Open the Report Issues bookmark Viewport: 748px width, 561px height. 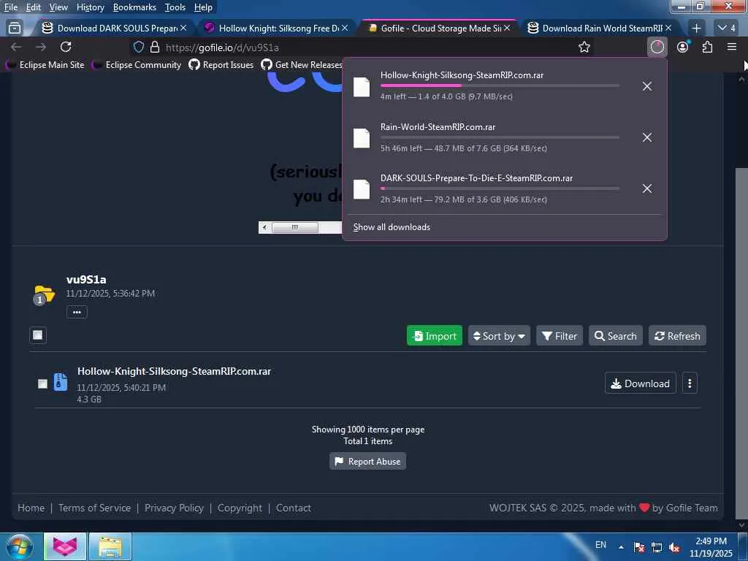pyautogui.click(x=221, y=65)
